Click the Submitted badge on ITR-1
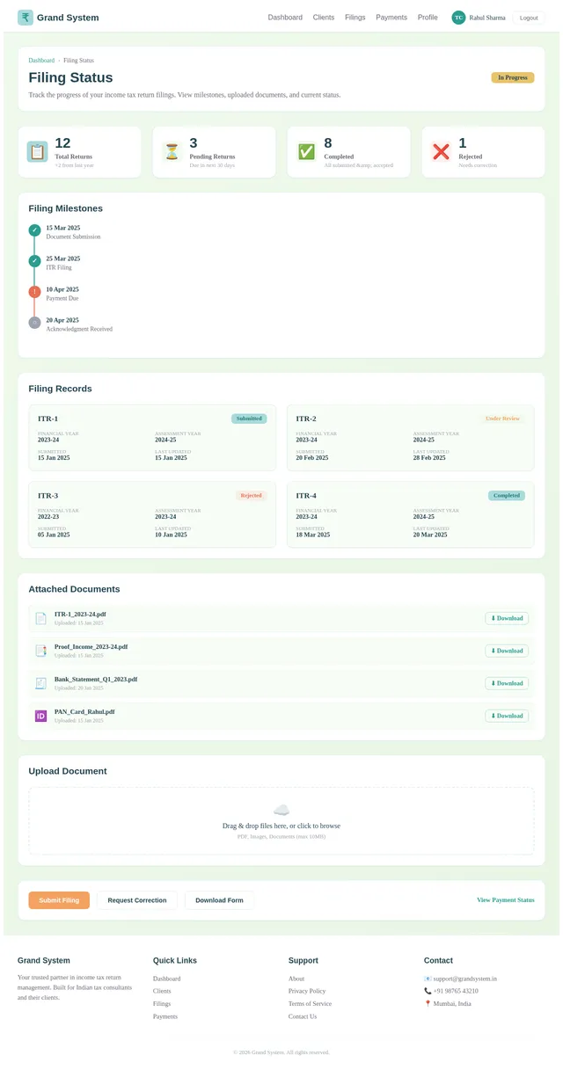The height and width of the screenshot is (1070, 563). [x=249, y=419]
